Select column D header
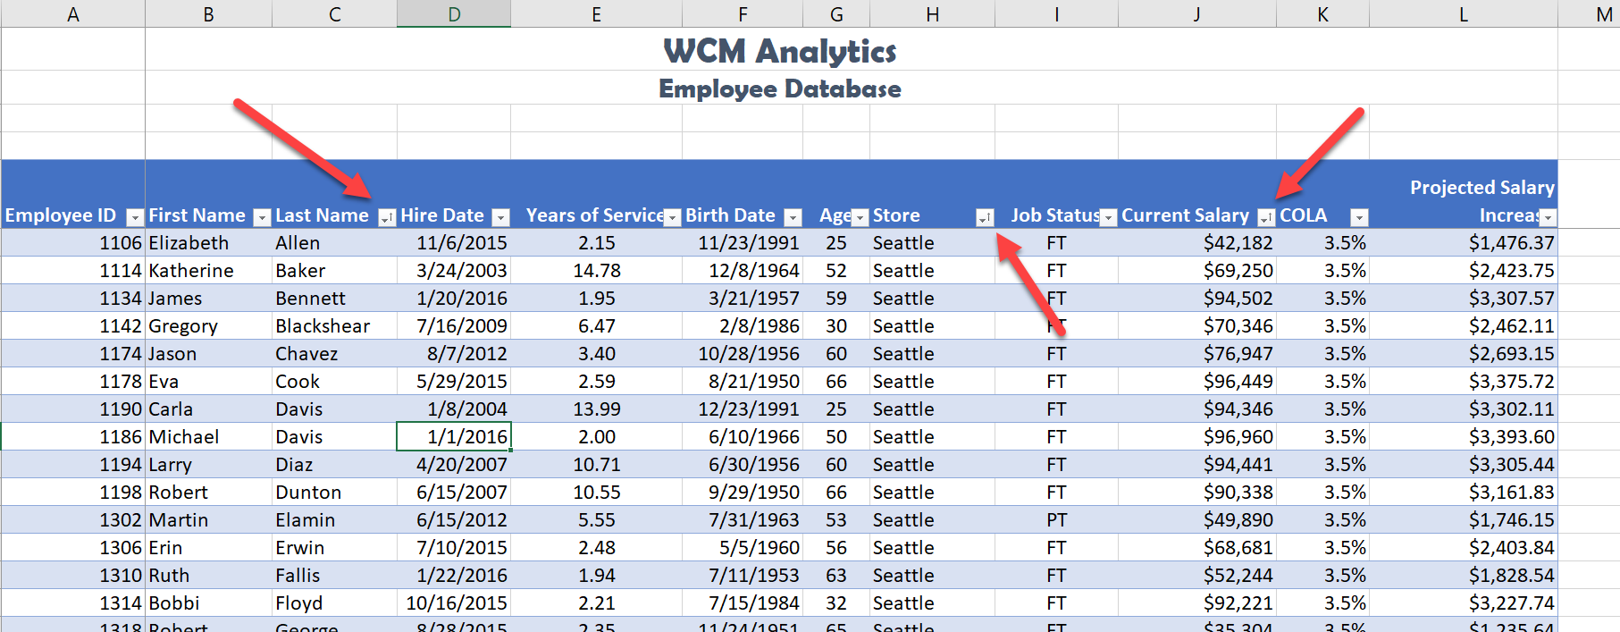Screen dimensions: 1620x632 pos(454,14)
